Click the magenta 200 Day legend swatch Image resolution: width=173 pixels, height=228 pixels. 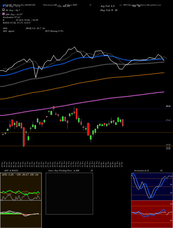pos(3,14)
